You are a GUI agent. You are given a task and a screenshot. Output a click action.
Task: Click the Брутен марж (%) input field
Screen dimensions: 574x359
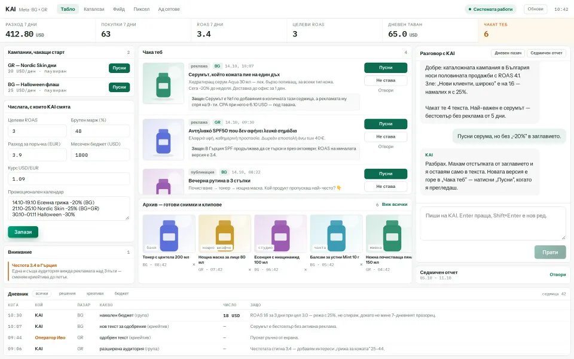click(x=100, y=131)
